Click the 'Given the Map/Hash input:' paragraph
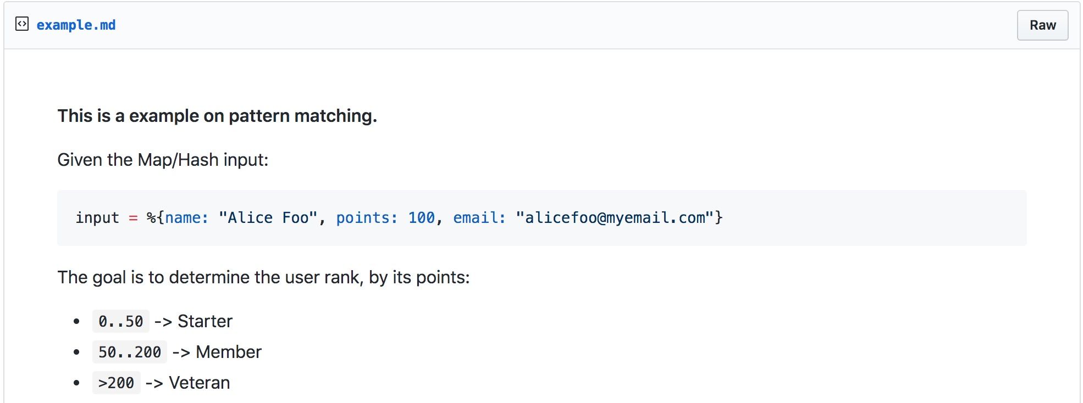The image size is (1083, 403). coord(163,160)
